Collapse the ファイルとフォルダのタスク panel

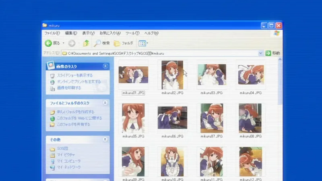point(105,103)
